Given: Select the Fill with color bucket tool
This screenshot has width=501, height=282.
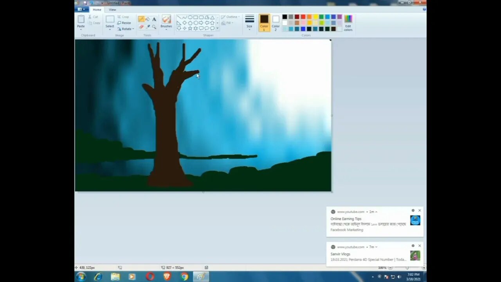Looking at the screenshot, I should (148, 19).
